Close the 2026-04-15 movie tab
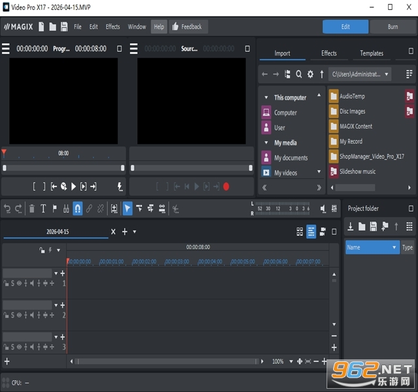 coord(113,232)
